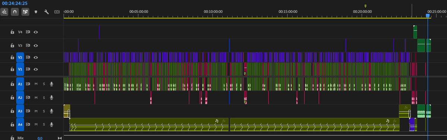This screenshot has height=140, width=447.
Task: Toggle lock on track A2
Action: pyautogui.click(x=12, y=98)
